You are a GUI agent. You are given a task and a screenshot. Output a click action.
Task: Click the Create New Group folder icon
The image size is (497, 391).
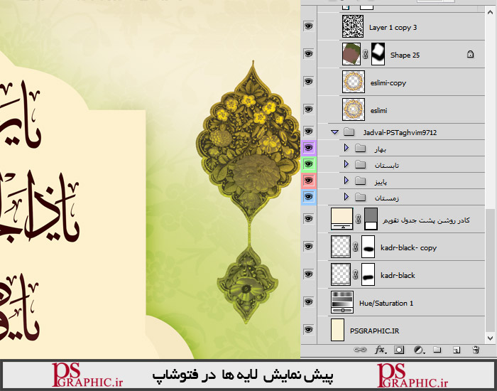(437, 350)
